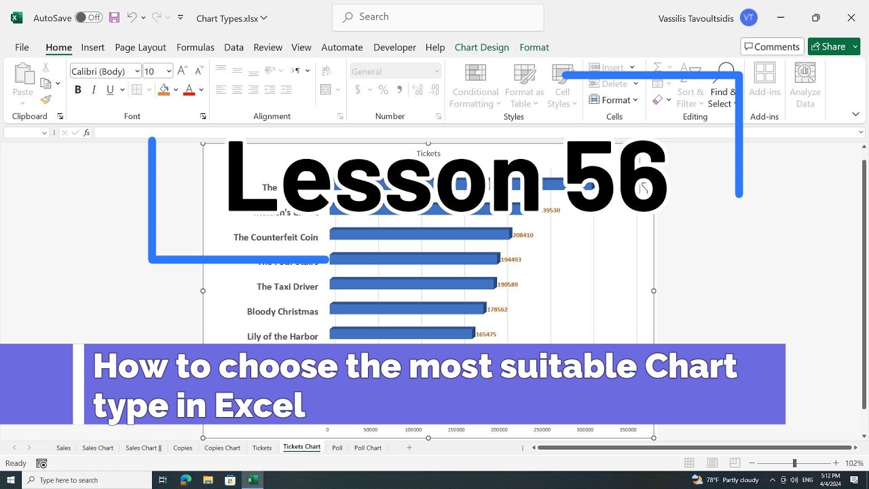Open the Fill Color dropdown arrow
Image resolution: width=869 pixels, height=489 pixels.
pyautogui.click(x=176, y=90)
